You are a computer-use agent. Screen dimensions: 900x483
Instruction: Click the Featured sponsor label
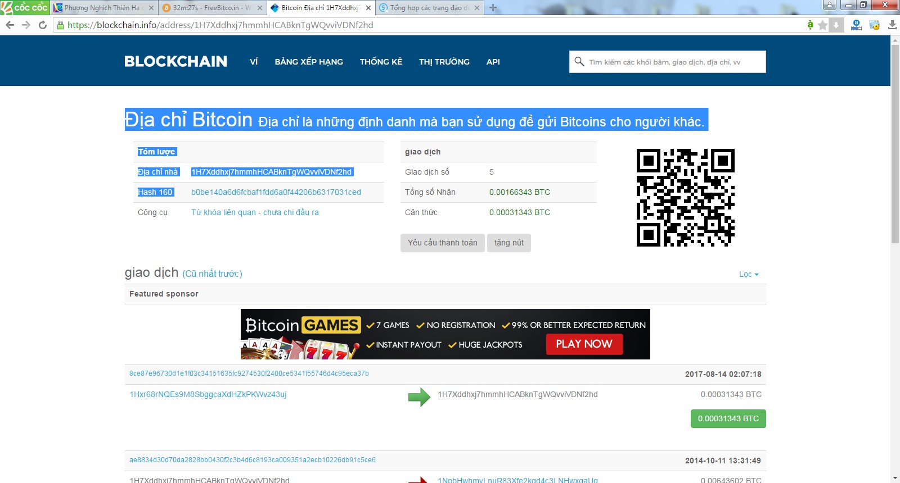[164, 294]
